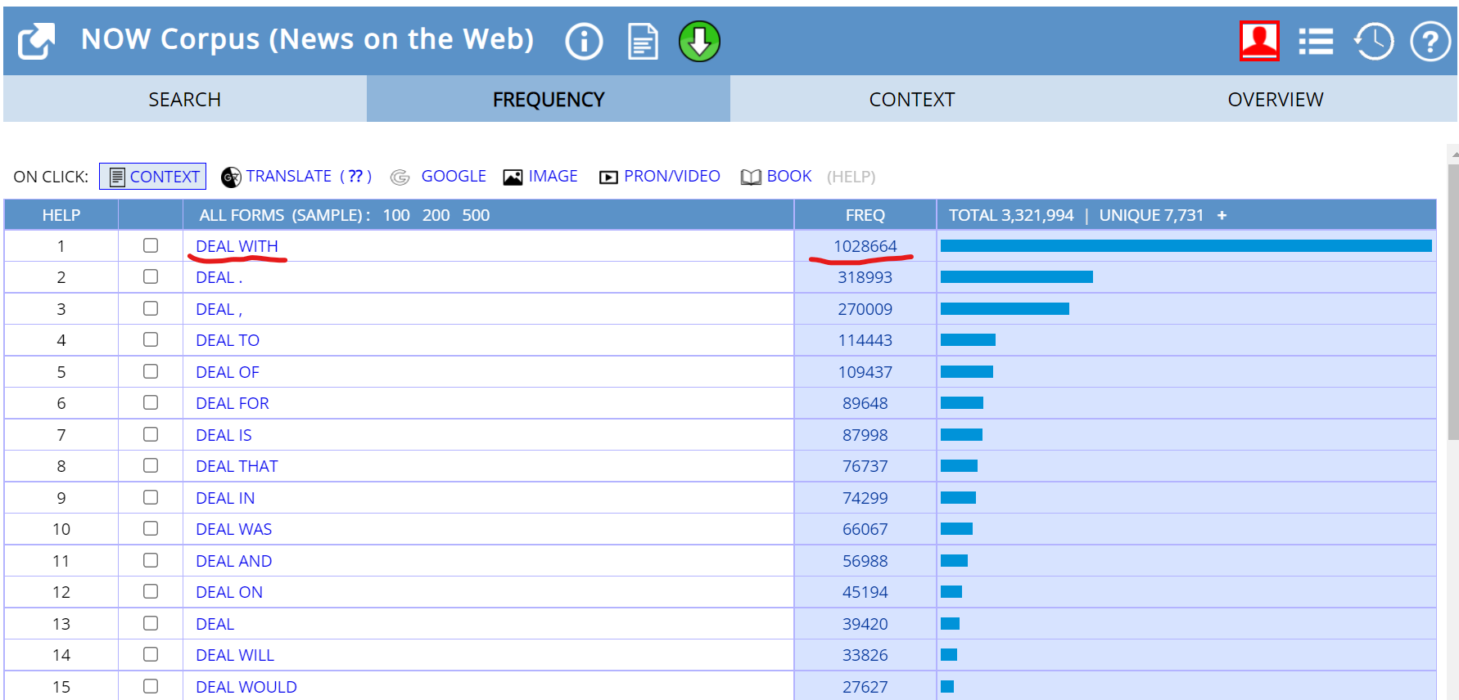
Task: Open the OVERVIEW tab
Action: point(1275,99)
